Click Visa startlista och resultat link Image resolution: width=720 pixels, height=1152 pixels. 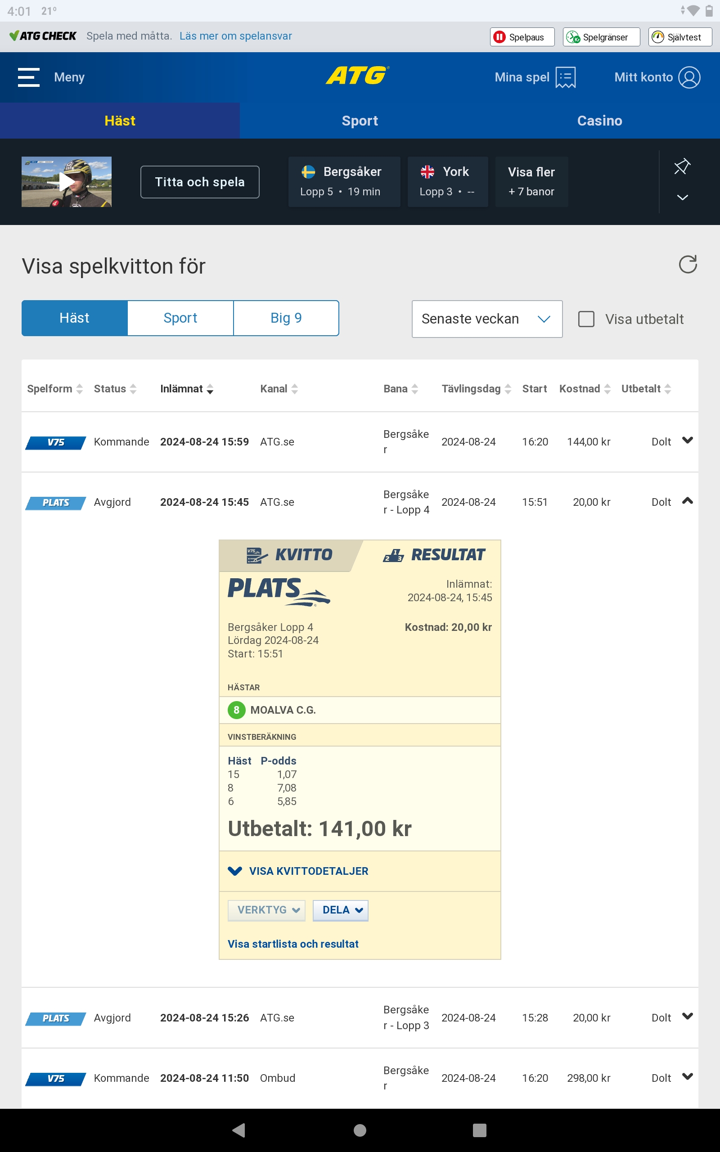pos(293,944)
